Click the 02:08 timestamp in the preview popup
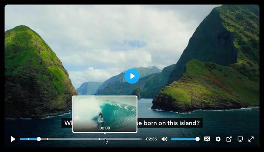The height and width of the screenshot is (152, 264). click(x=105, y=128)
